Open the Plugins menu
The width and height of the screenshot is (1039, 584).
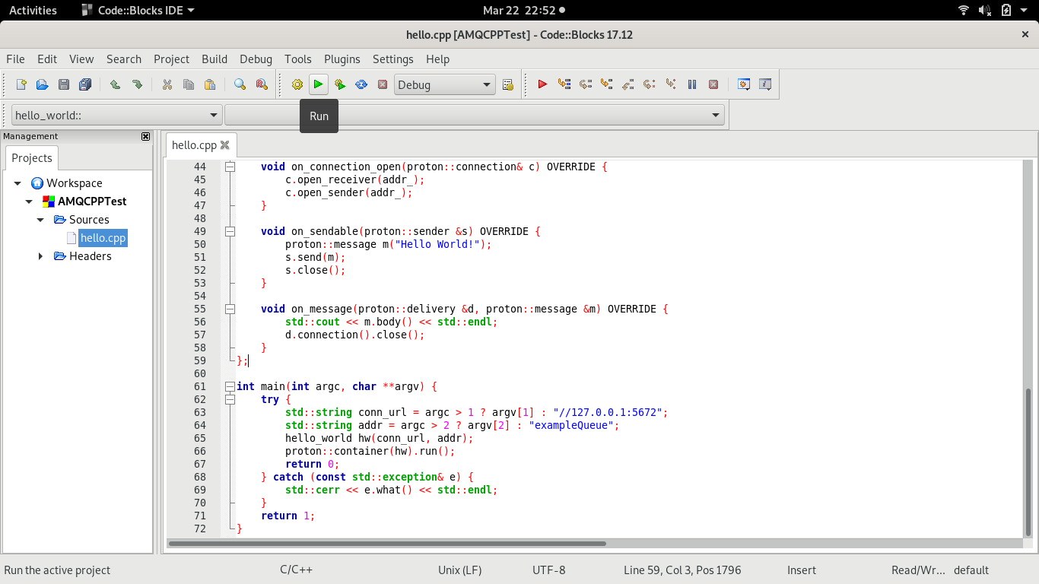(342, 59)
